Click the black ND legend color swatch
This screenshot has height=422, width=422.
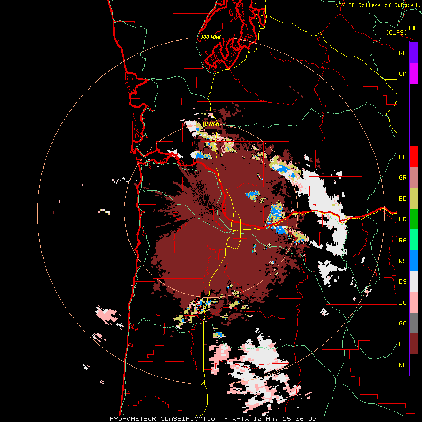point(414,365)
